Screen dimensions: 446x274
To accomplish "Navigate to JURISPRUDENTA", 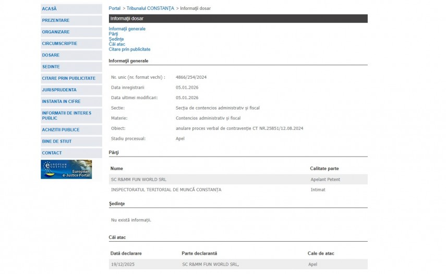I will [x=59, y=90].
